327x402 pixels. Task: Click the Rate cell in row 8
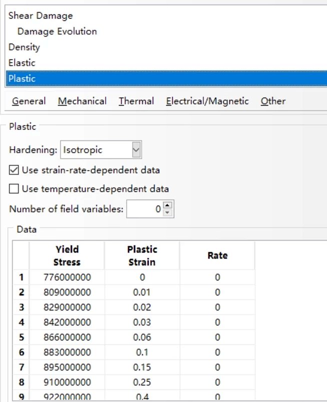coord(217,382)
